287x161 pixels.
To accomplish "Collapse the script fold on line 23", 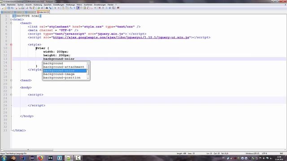I will pos(11,94).
